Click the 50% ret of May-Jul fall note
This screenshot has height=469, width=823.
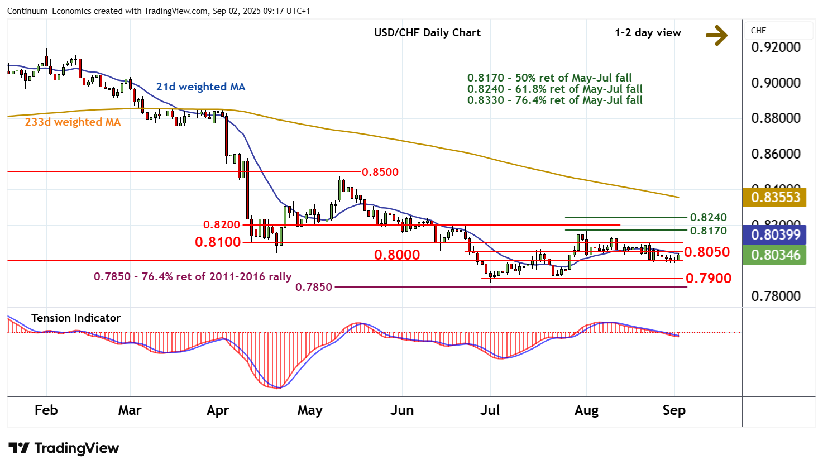[549, 78]
